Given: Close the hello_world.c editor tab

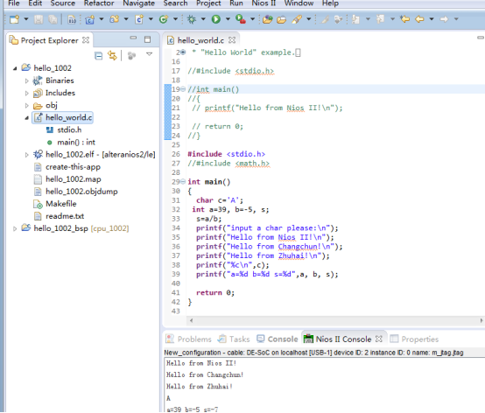Looking at the screenshot, I should 232,40.
